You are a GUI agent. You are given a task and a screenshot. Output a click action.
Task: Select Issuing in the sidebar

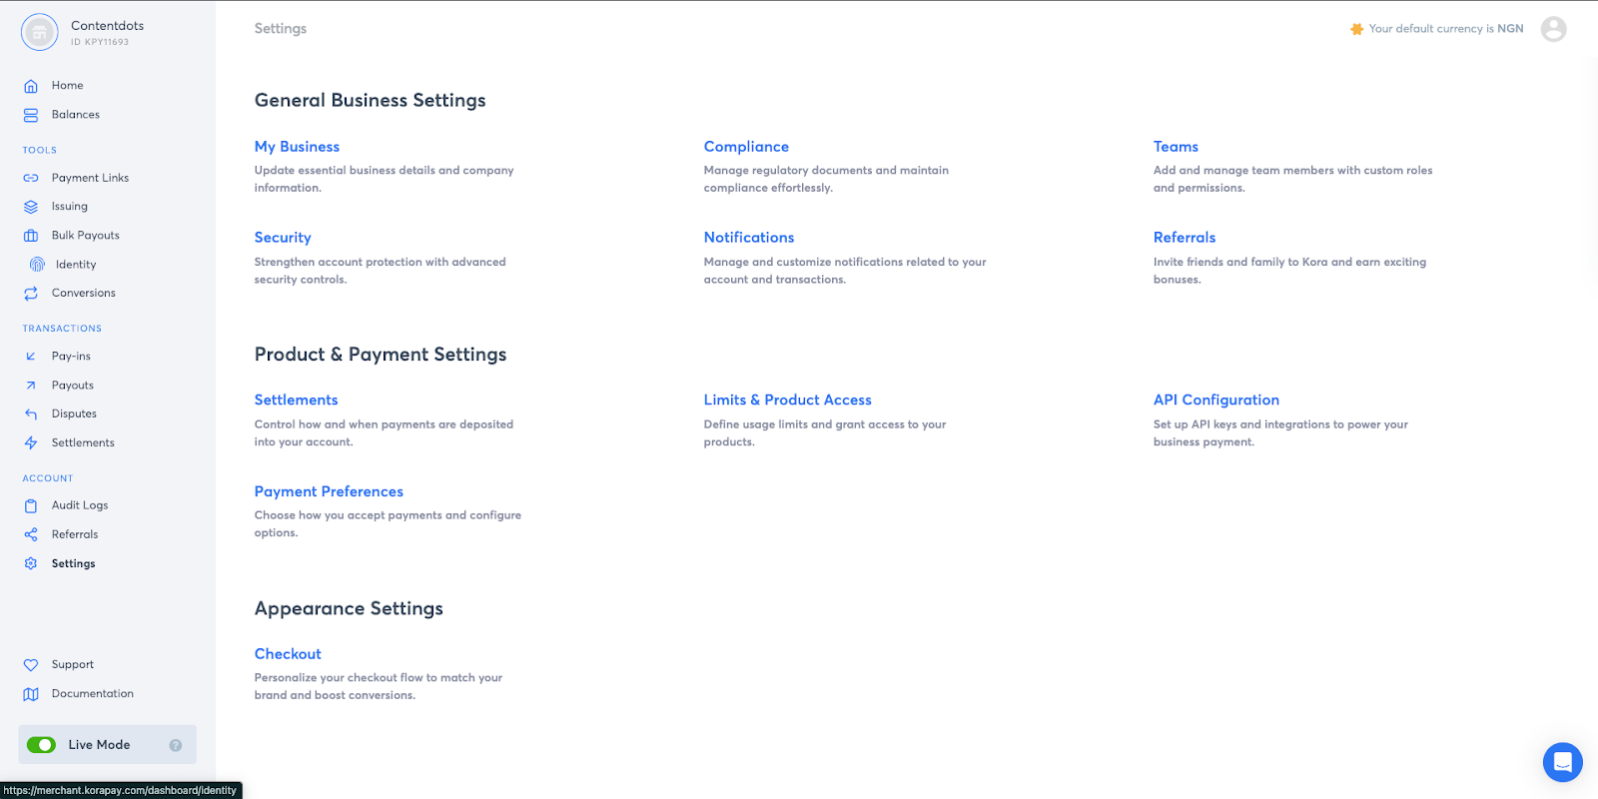click(x=70, y=207)
